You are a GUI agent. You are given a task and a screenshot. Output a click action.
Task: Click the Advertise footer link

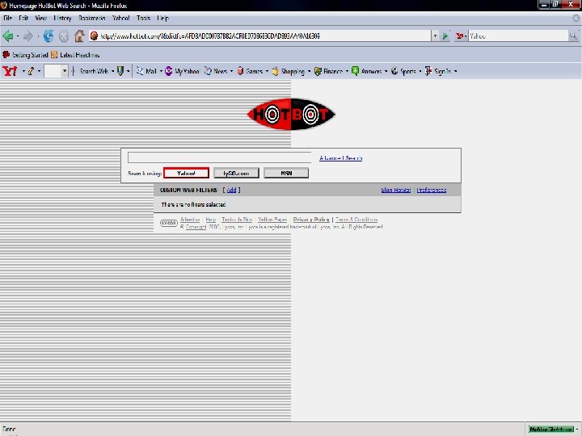pos(190,220)
